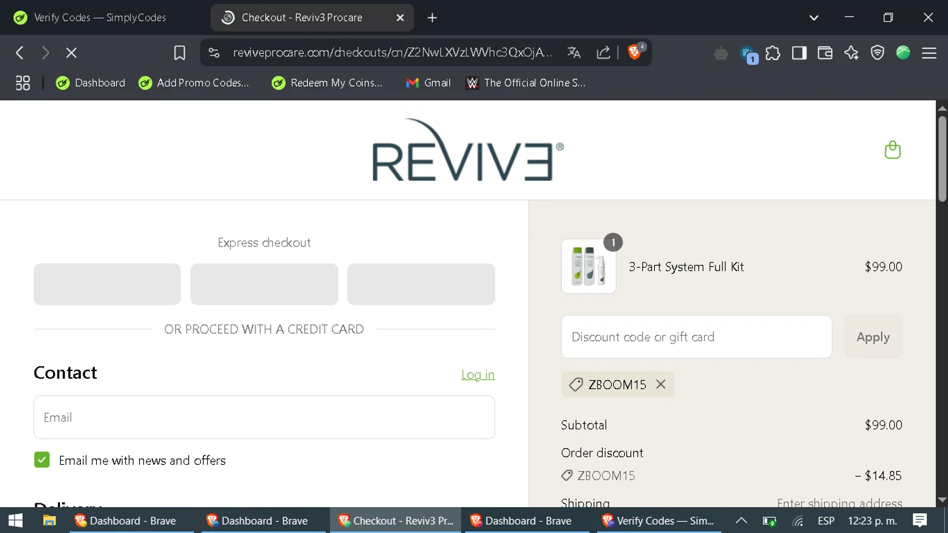Open Brave Wallet icon
The height and width of the screenshot is (533, 948).
[825, 53]
